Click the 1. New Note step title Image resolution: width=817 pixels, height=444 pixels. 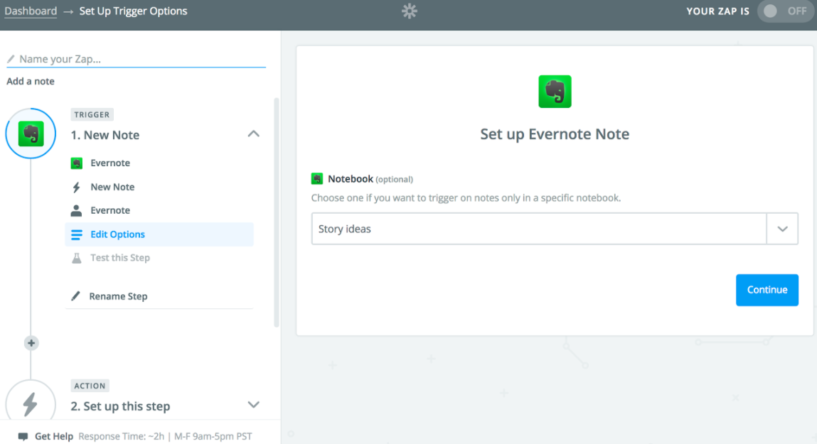[105, 136]
